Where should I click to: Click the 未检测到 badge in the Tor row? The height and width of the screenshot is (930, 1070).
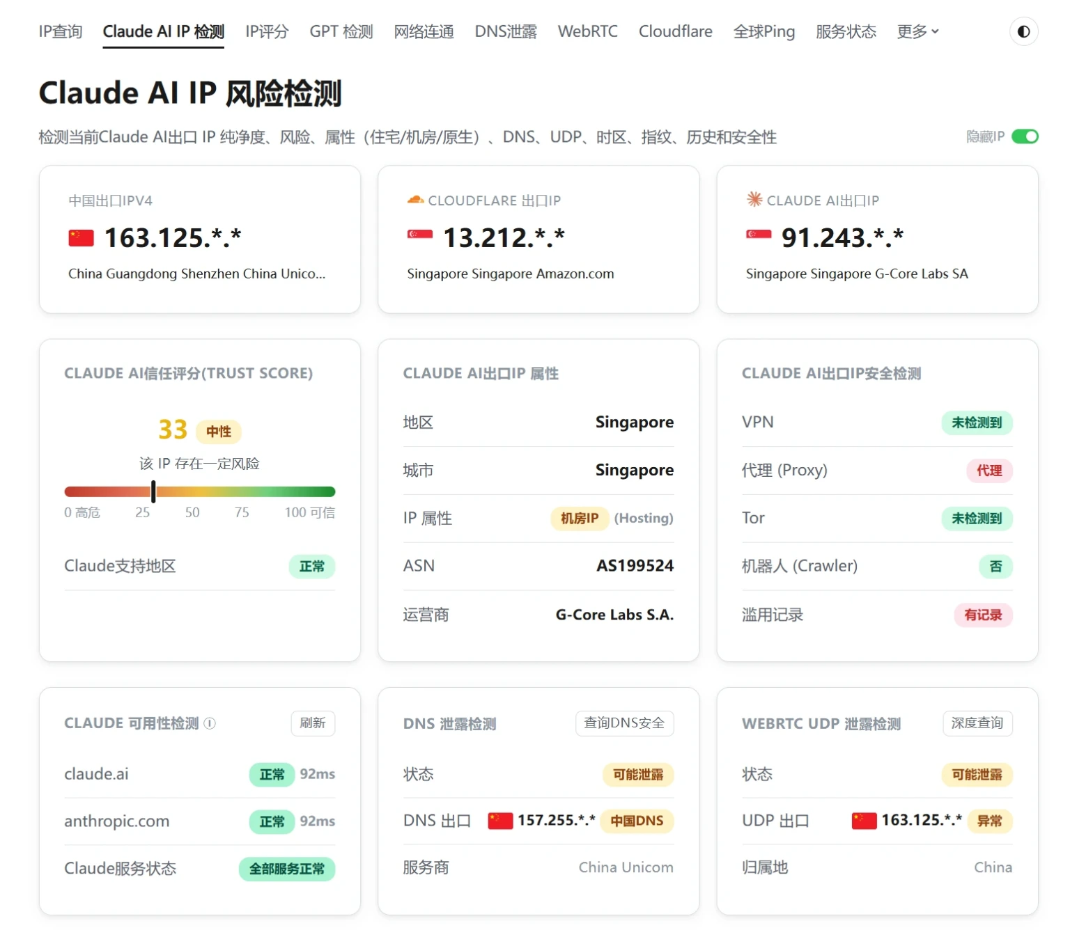pyautogui.click(x=977, y=519)
